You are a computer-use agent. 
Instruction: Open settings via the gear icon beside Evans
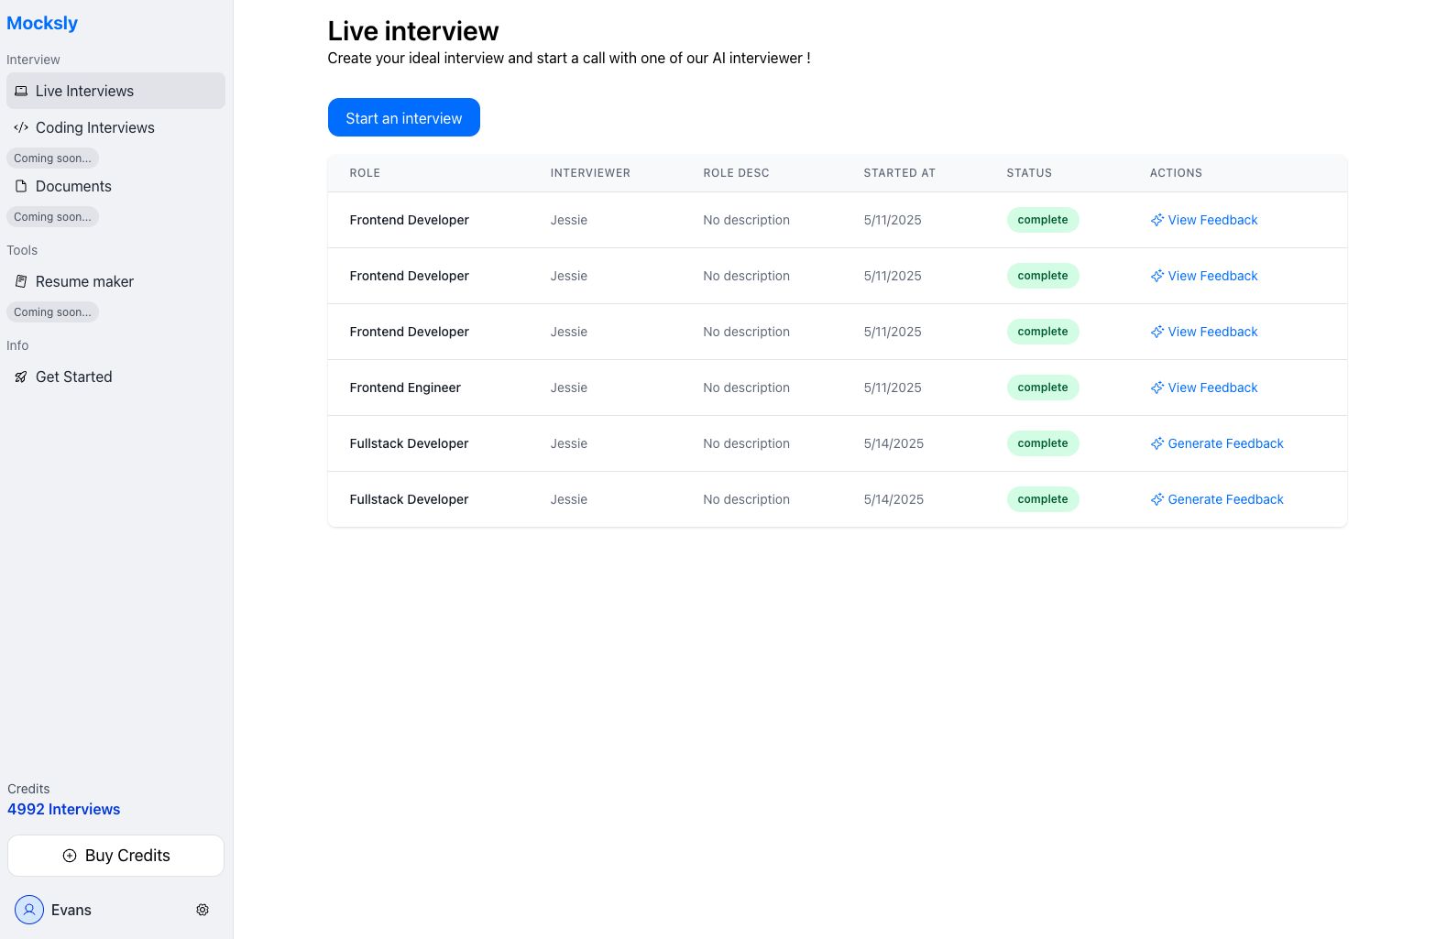point(203,910)
